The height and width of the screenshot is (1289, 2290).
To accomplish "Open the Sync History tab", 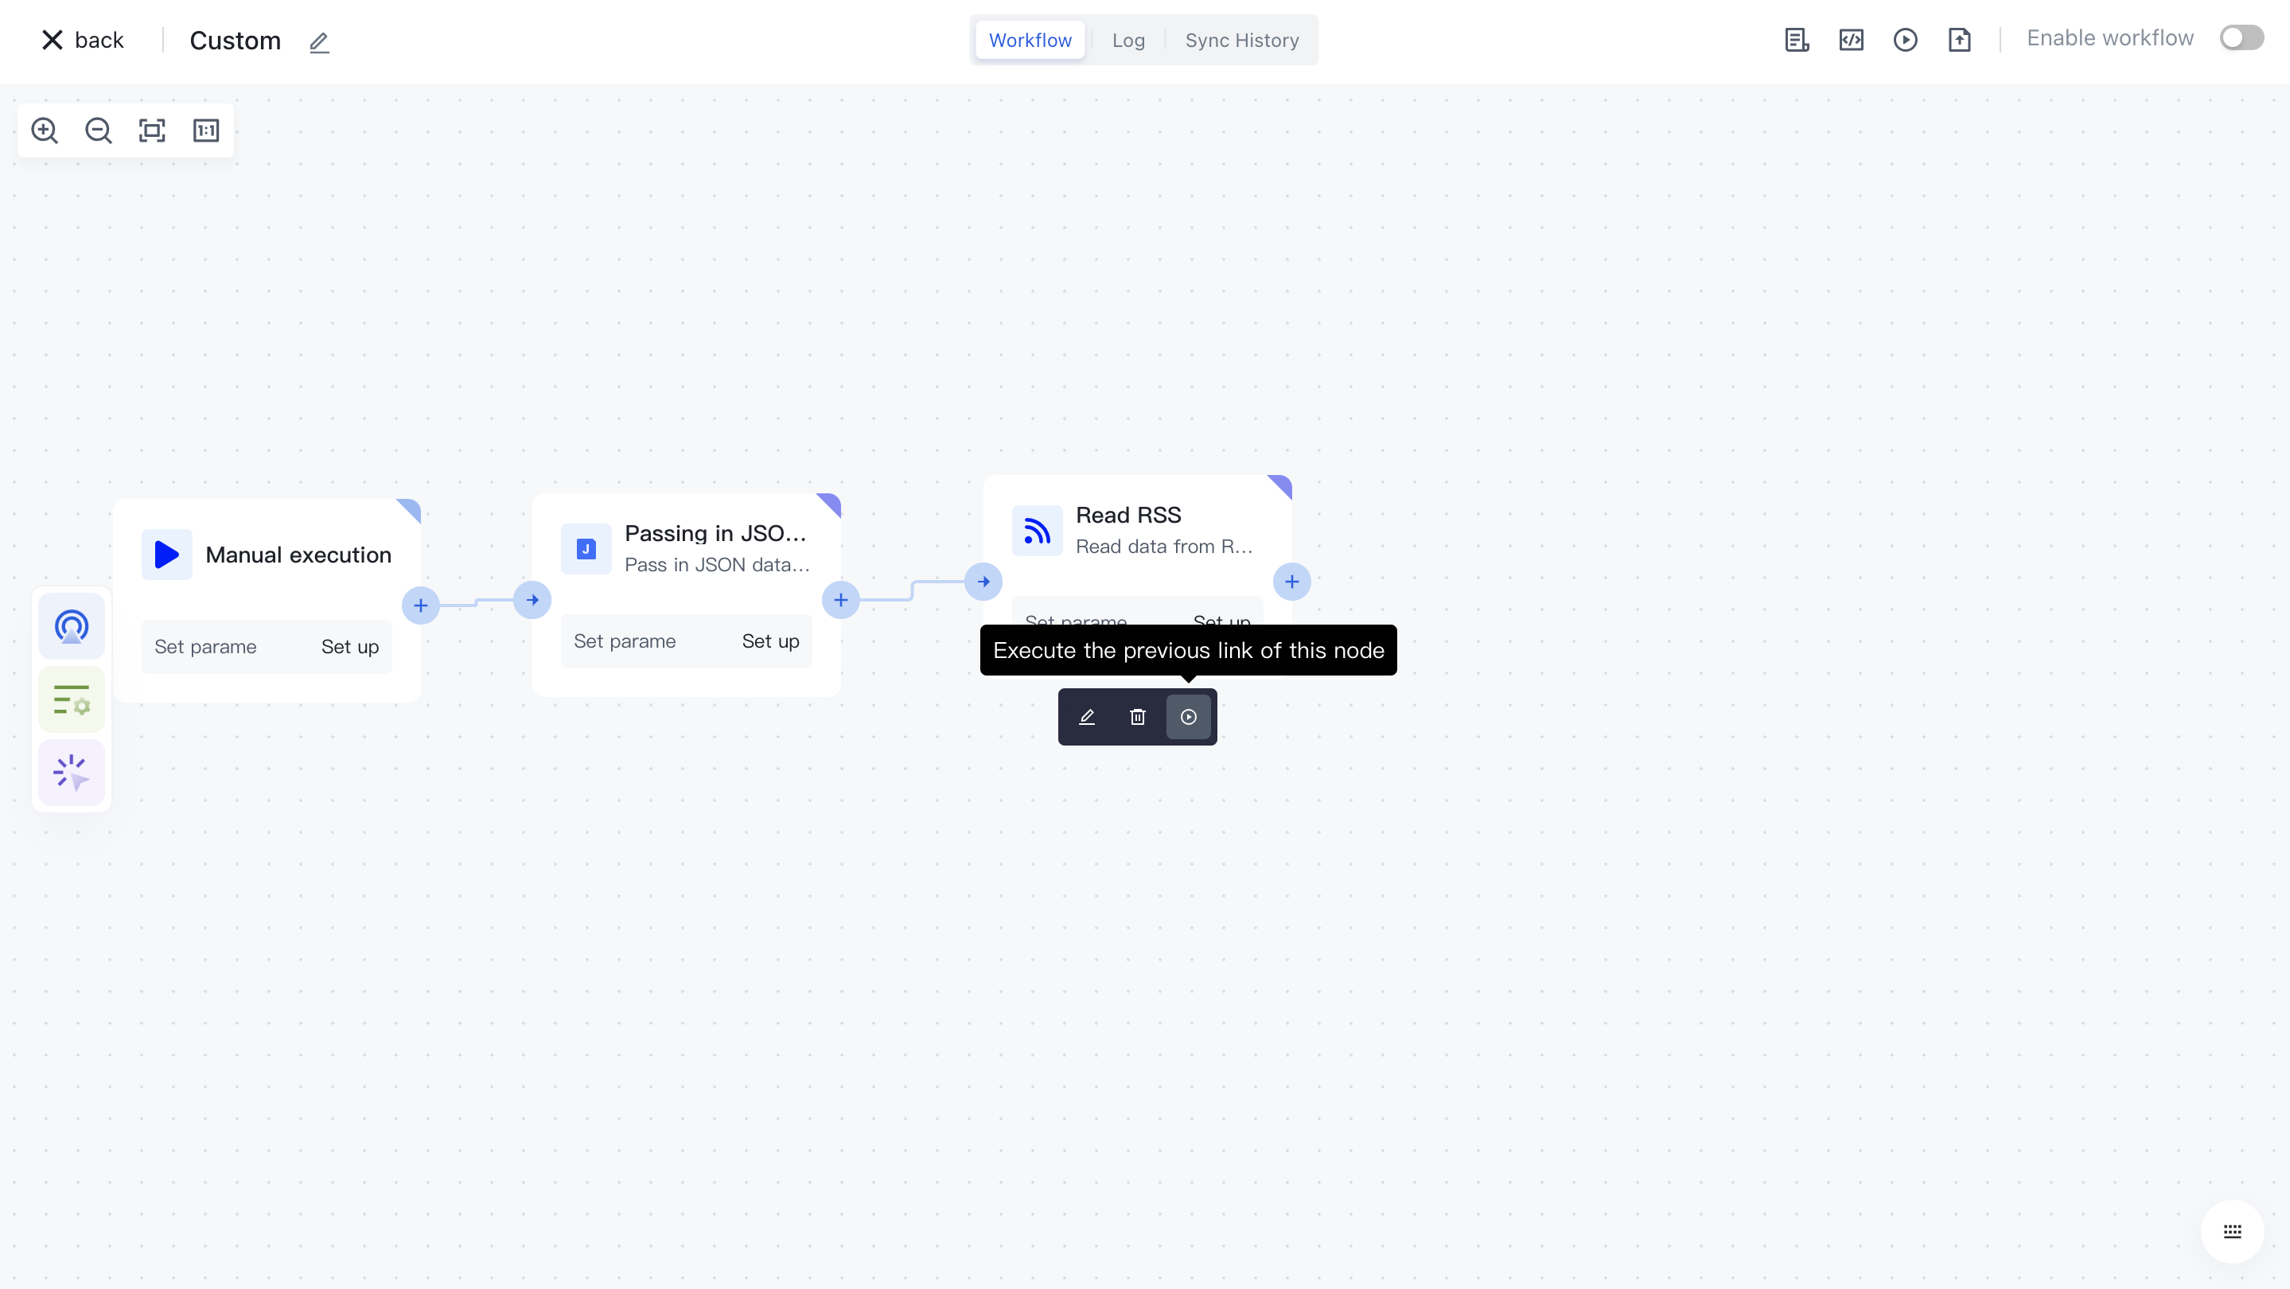I will pos(1241,40).
